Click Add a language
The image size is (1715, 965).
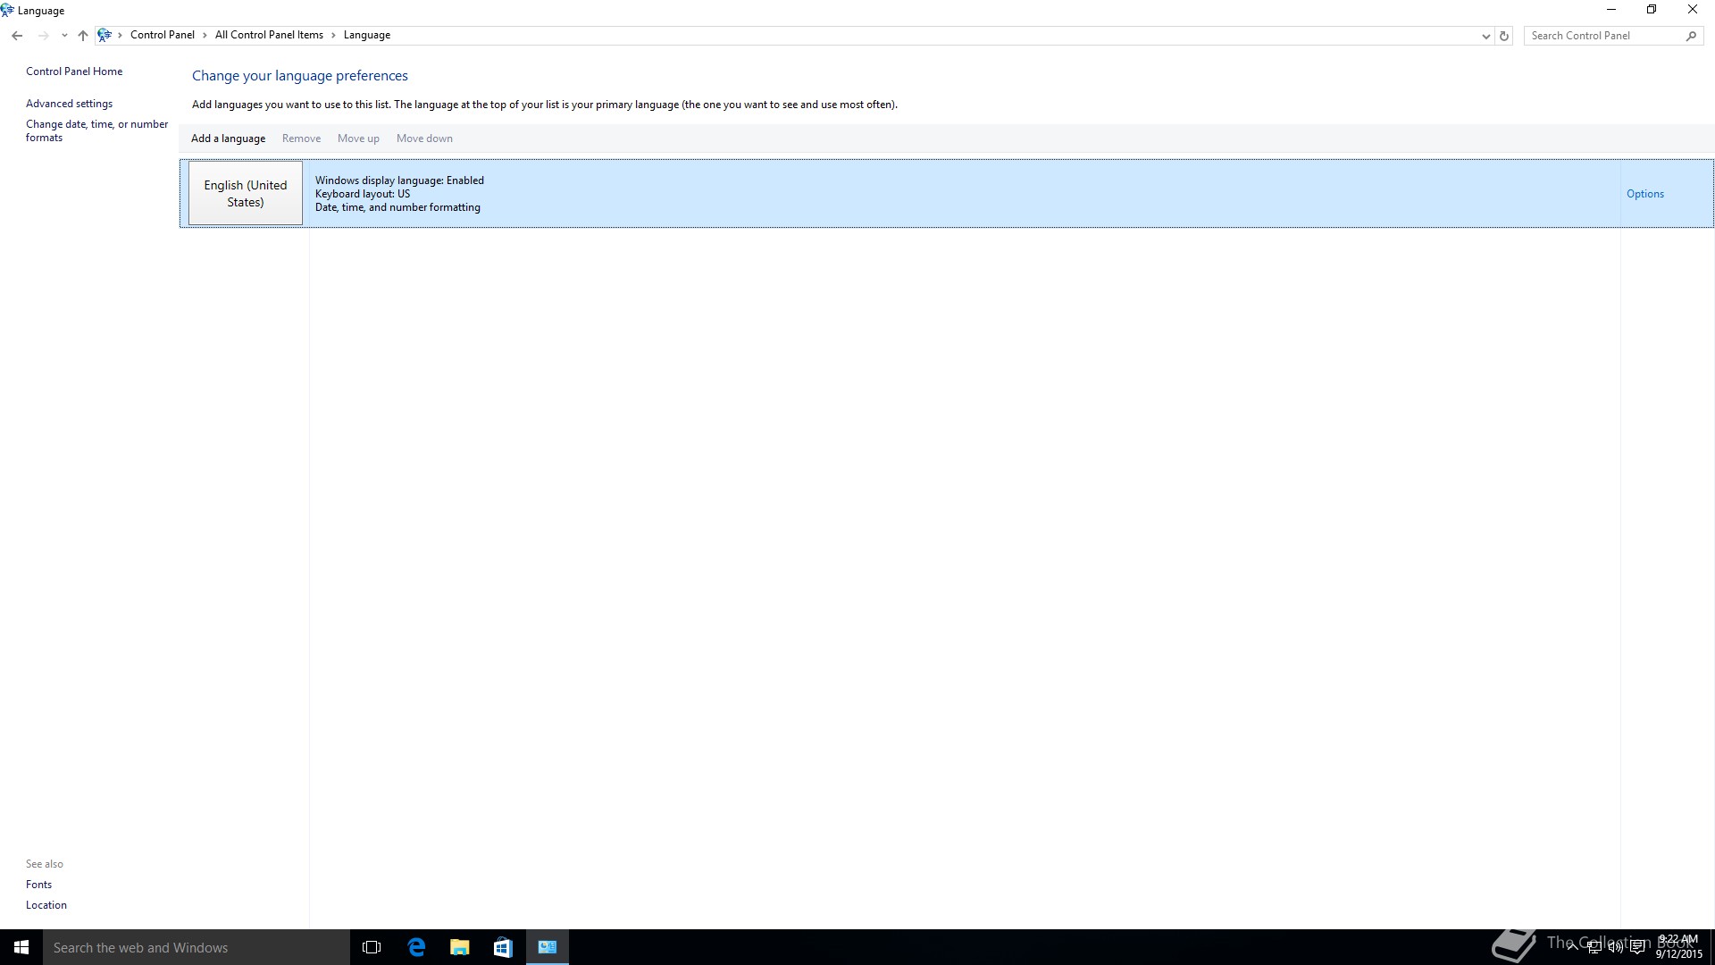[228, 138]
